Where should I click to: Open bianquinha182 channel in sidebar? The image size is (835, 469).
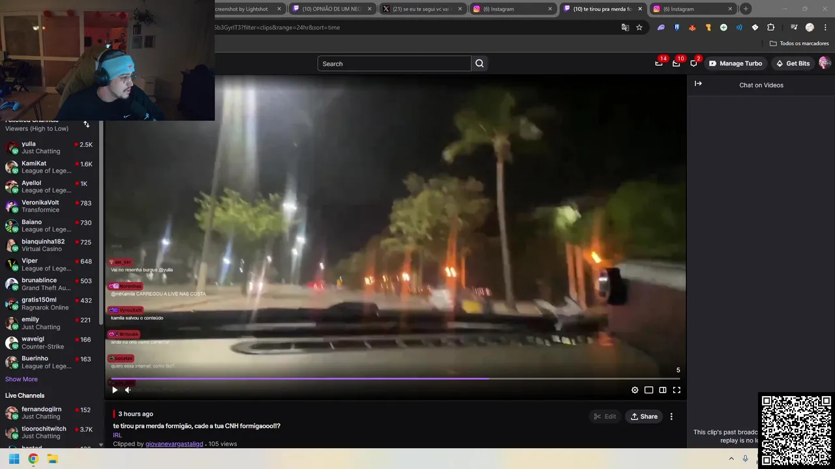49,245
